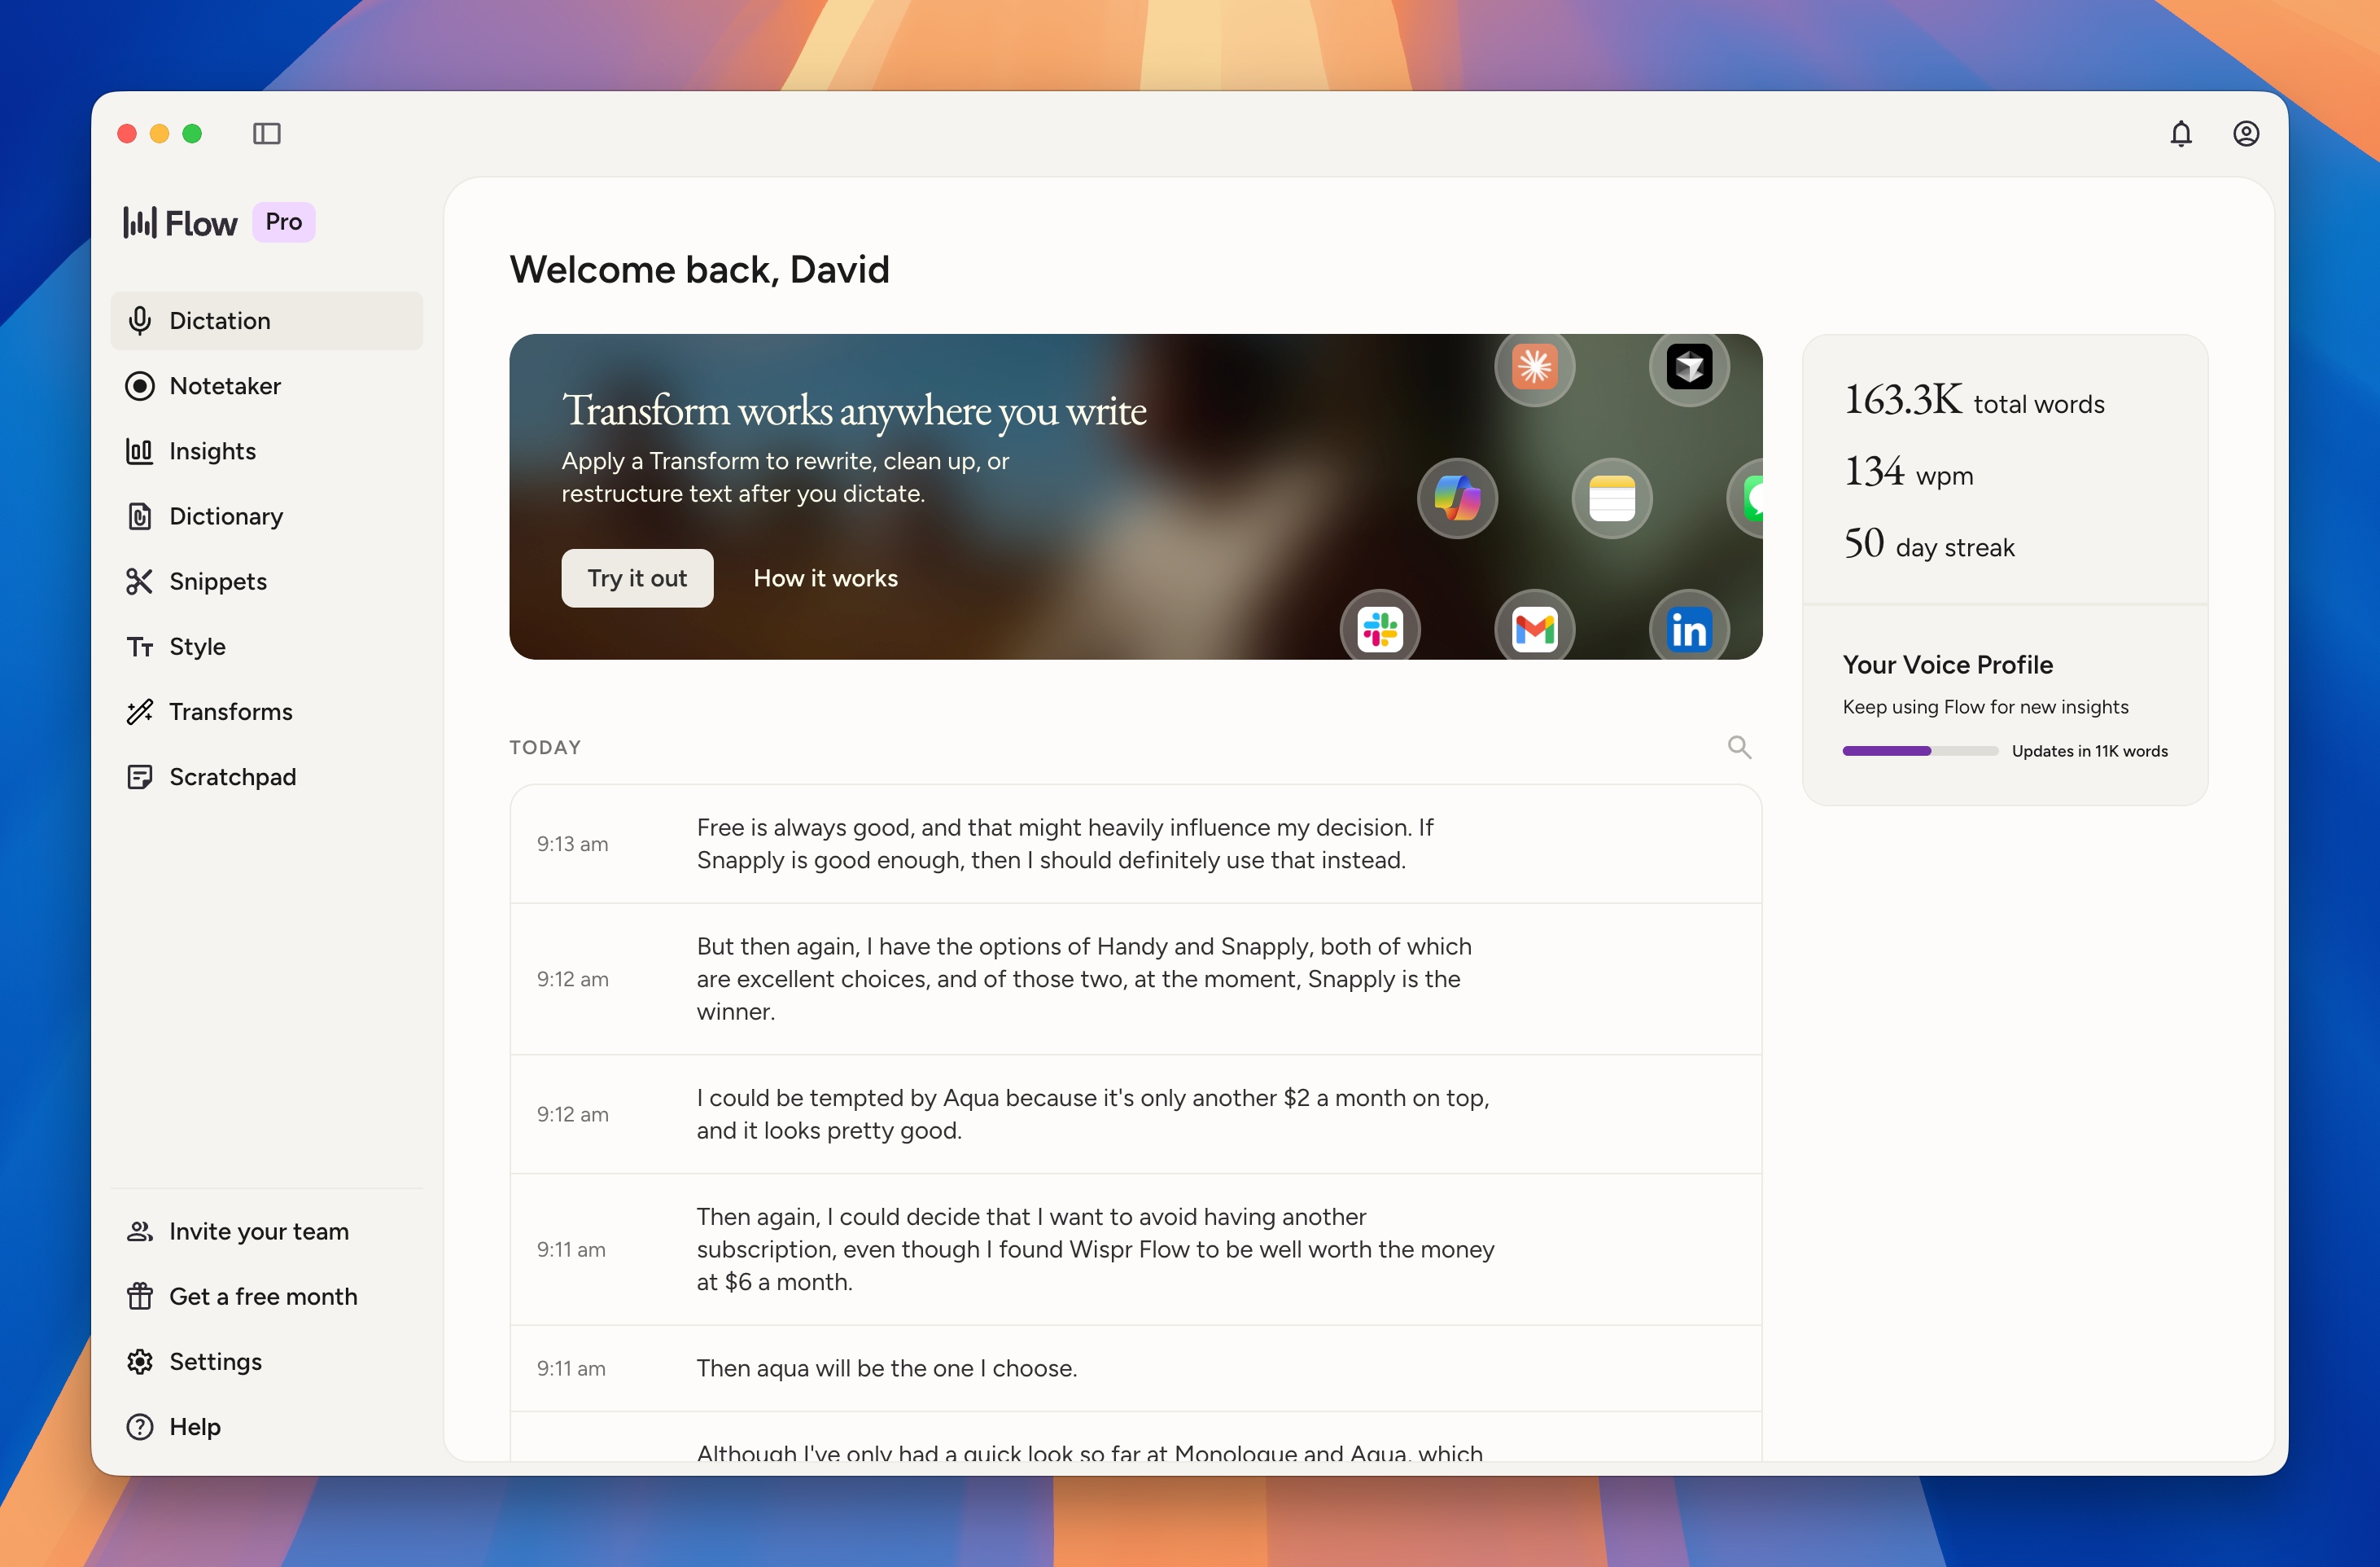Screen dimensions: 2380x1567
Task: Click the Transforms magic wand icon
Action: (140, 710)
